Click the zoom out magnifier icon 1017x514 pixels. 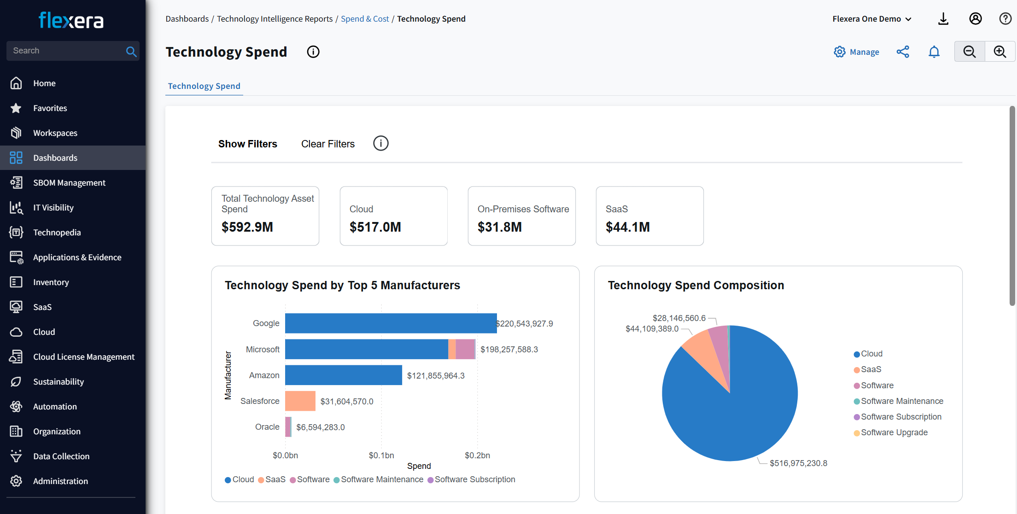point(970,52)
